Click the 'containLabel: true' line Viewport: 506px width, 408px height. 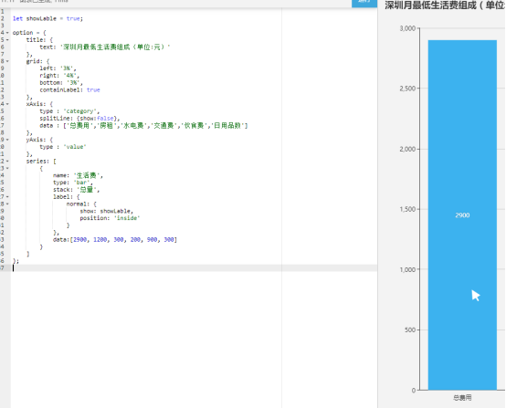[x=69, y=89]
